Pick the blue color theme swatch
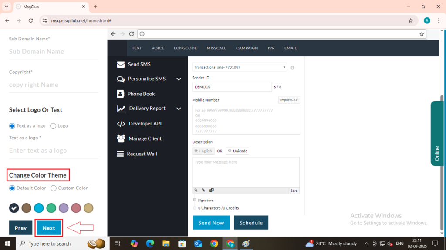The width and height of the screenshot is (446, 250). pyautogui.click(x=39, y=208)
